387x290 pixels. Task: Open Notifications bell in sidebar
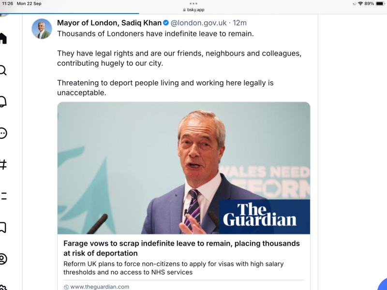tap(3, 102)
